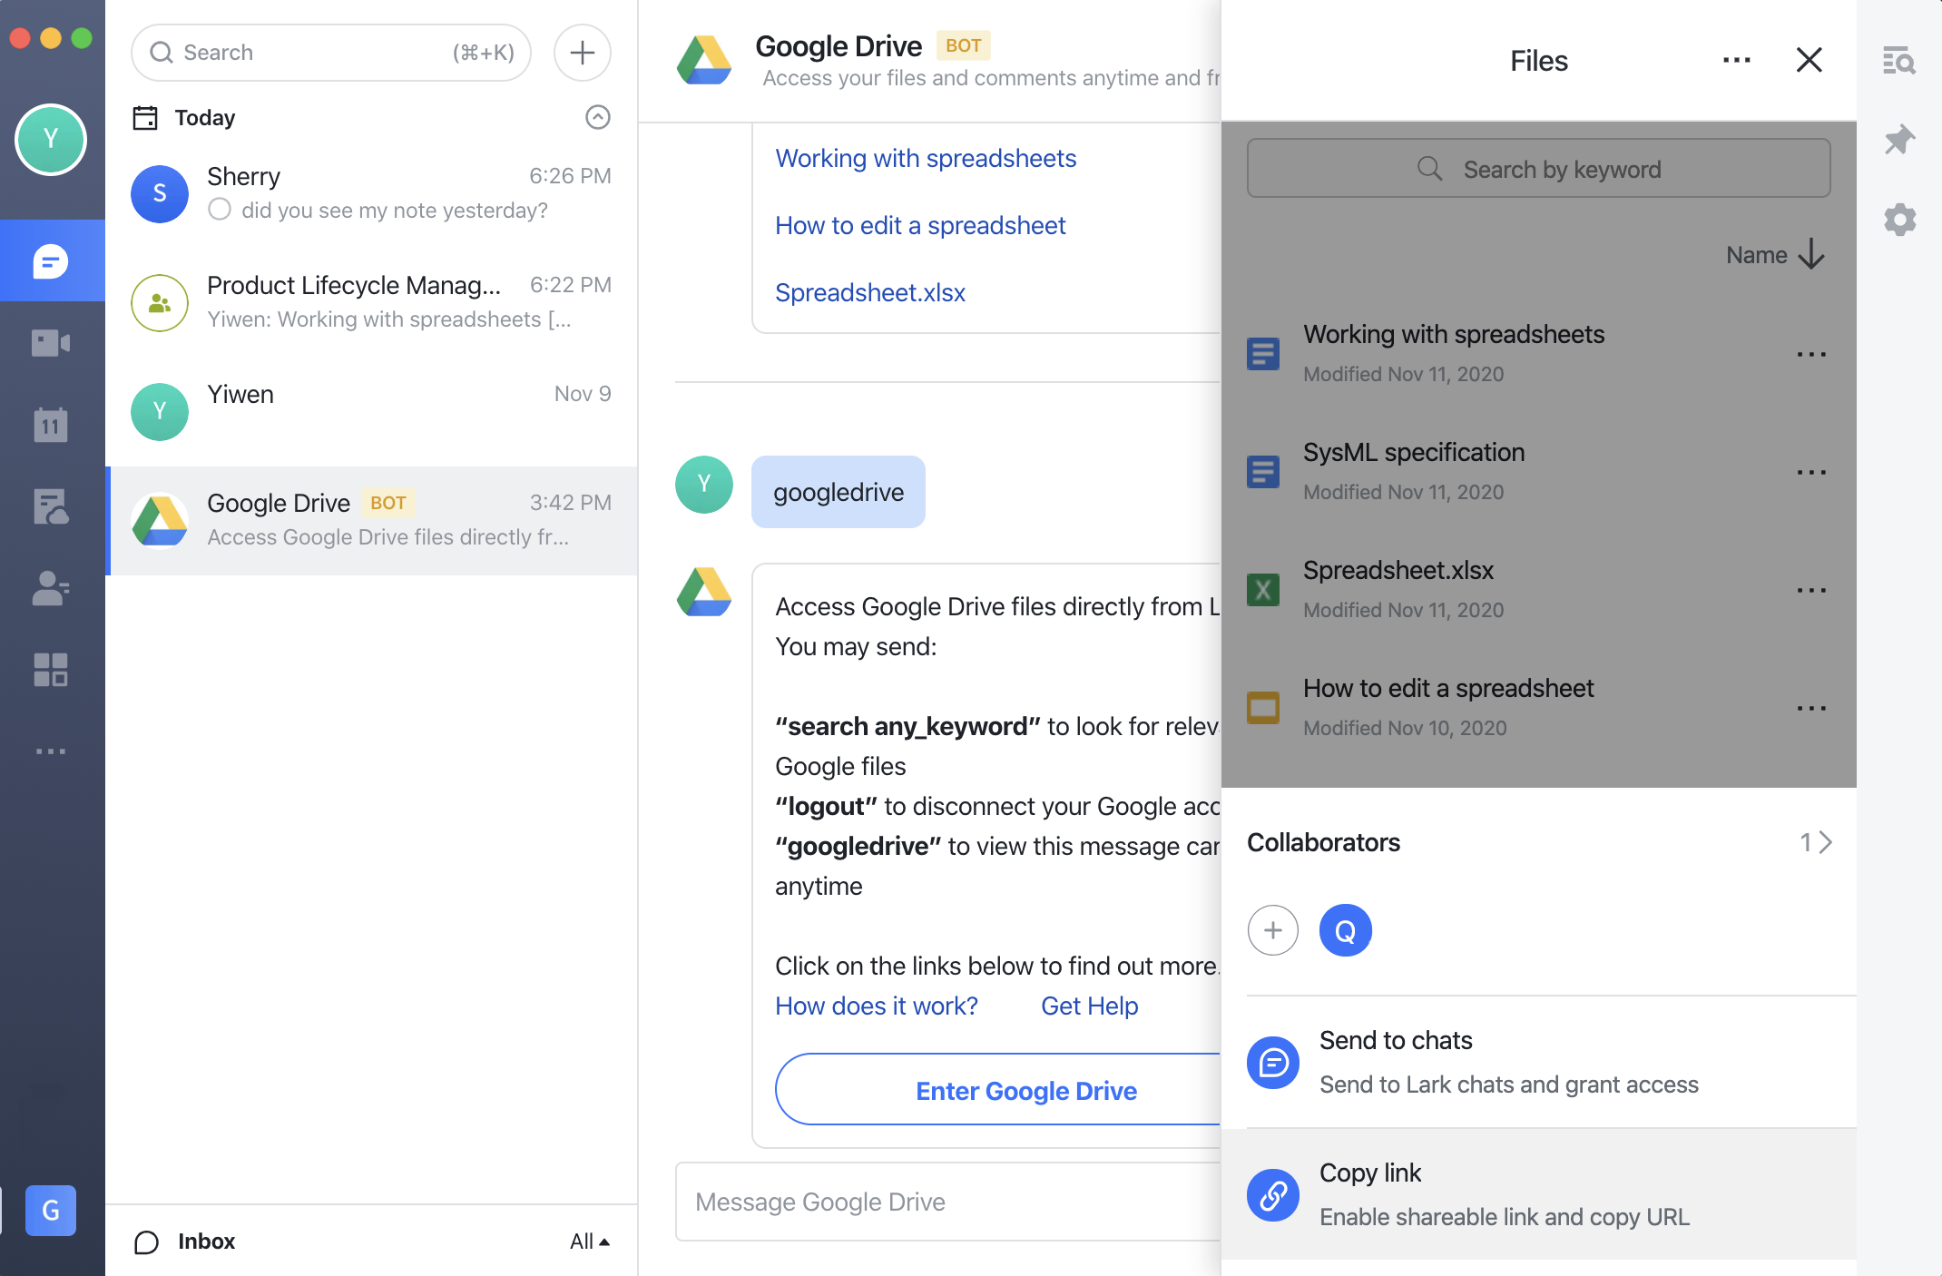This screenshot has height=1276, width=1942.
Task: Click the Enter Google Drive button
Action: pos(1025,1090)
